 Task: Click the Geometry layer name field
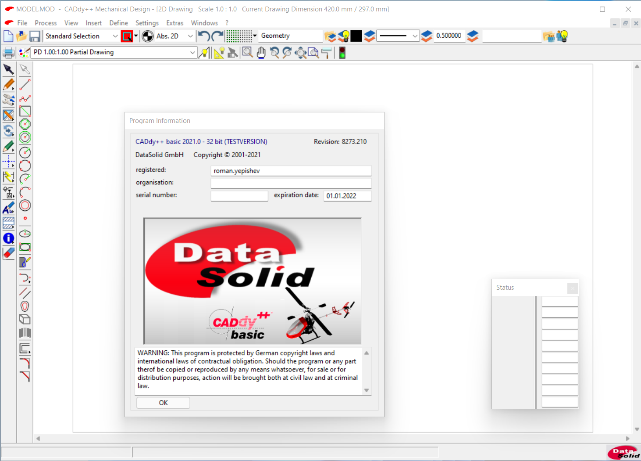[x=291, y=36]
